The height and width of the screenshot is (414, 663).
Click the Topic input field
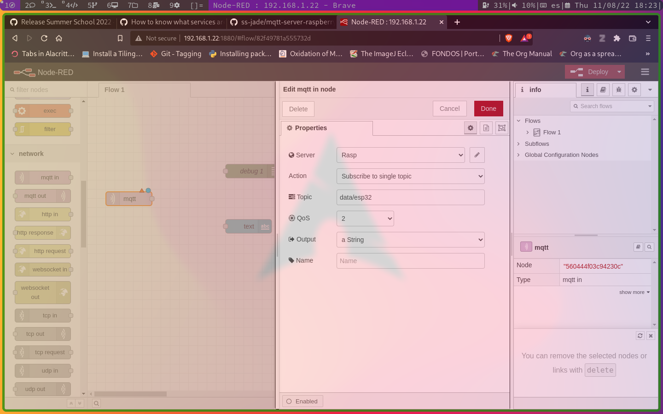411,197
